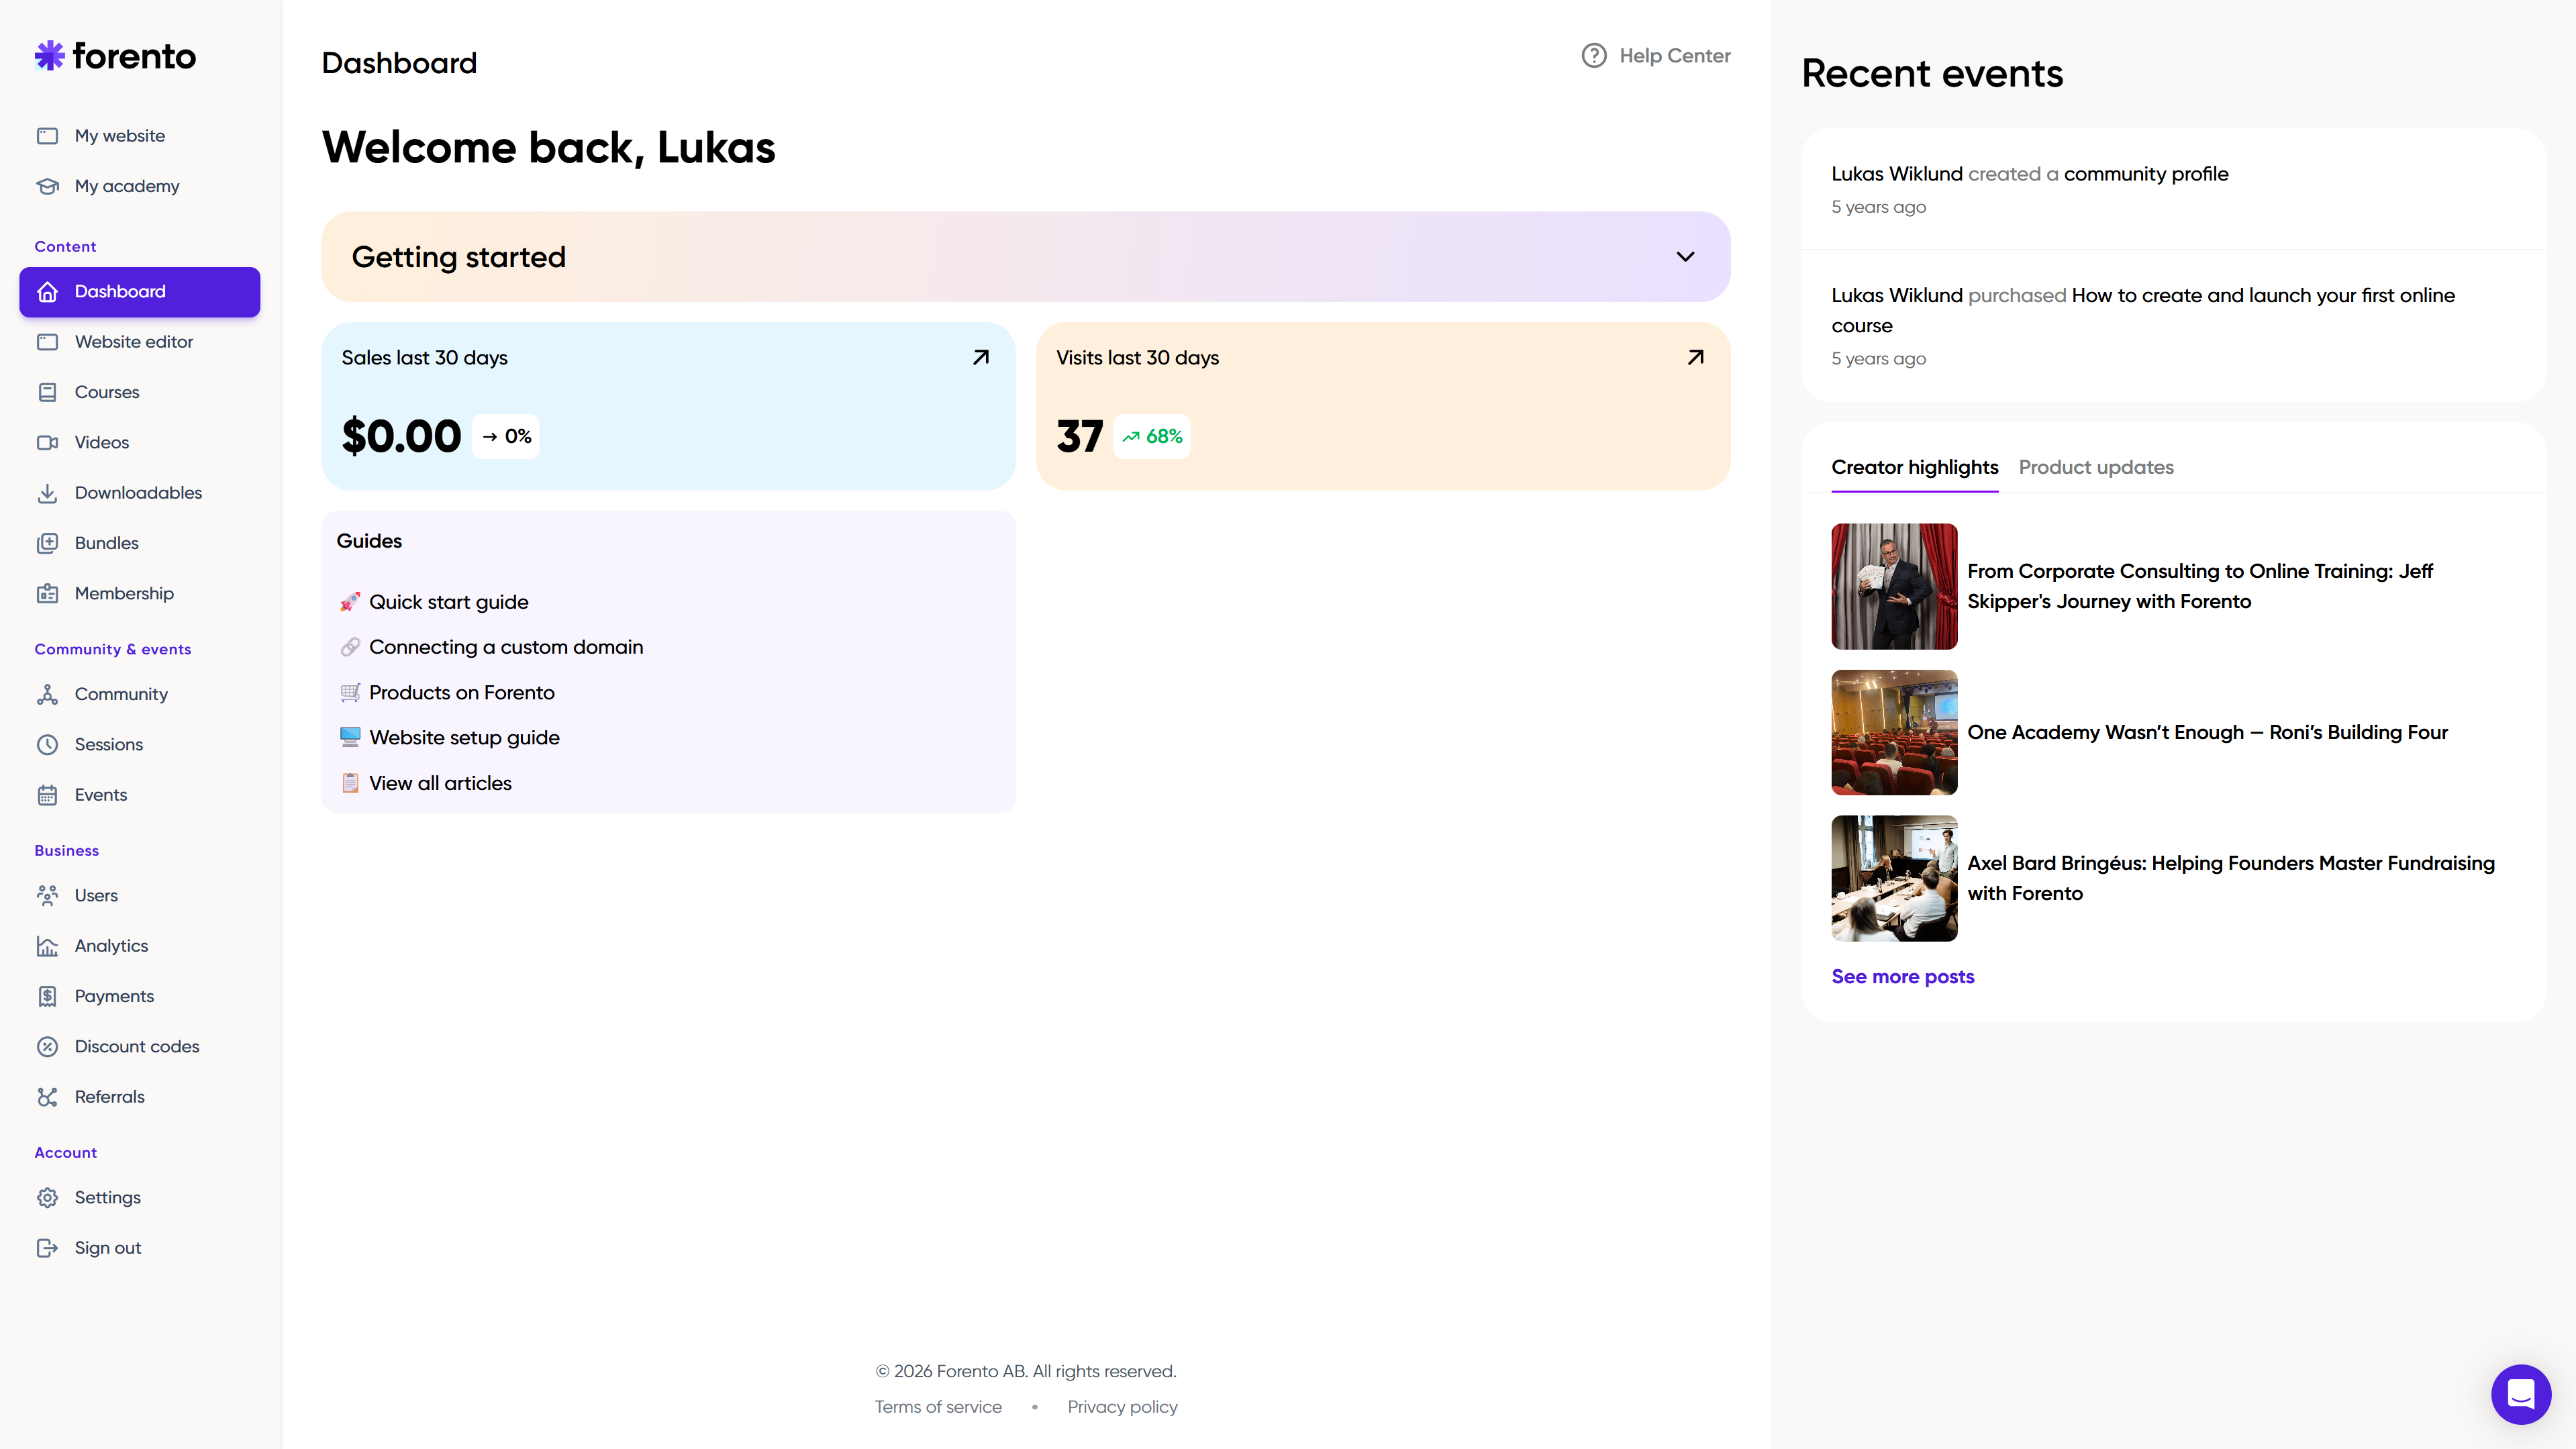Click the Referrals icon in sidebar
2576x1449 pixels.
(47, 1097)
